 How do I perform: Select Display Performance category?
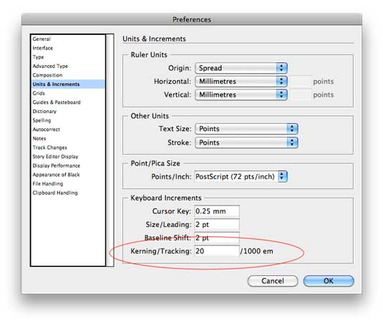pyautogui.click(x=57, y=165)
